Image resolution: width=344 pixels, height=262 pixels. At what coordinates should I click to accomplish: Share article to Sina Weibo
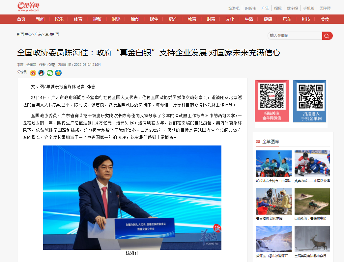(x=33, y=73)
